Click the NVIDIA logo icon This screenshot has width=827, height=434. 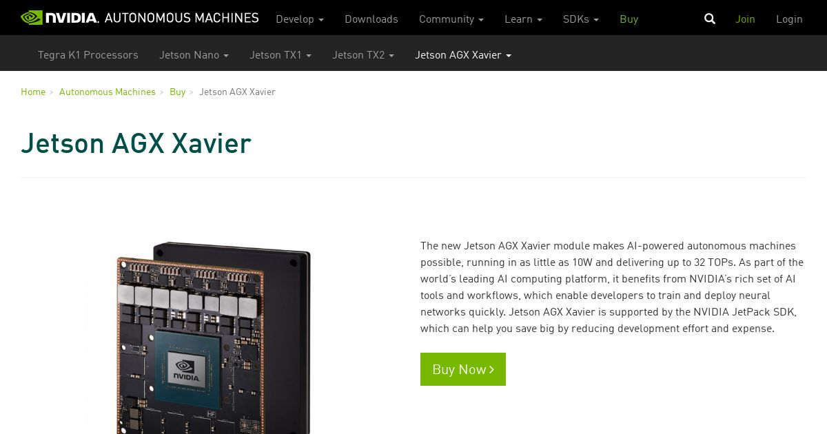(x=59, y=17)
